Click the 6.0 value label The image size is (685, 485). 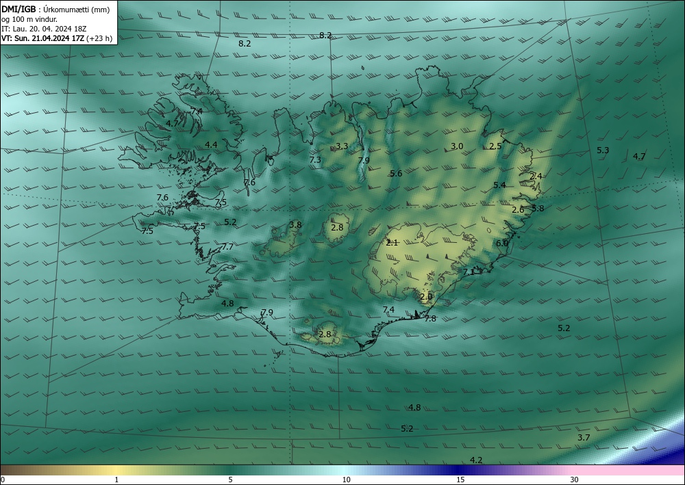coord(502,243)
